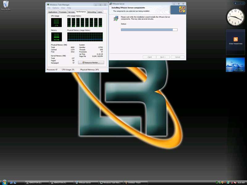Click the Handles value 13792

[101, 47]
